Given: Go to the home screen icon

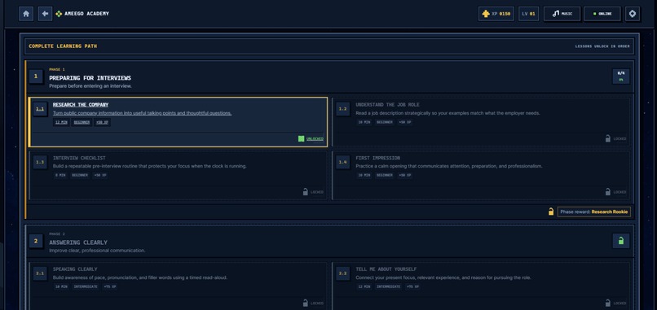Looking at the screenshot, I should click(26, 13).
